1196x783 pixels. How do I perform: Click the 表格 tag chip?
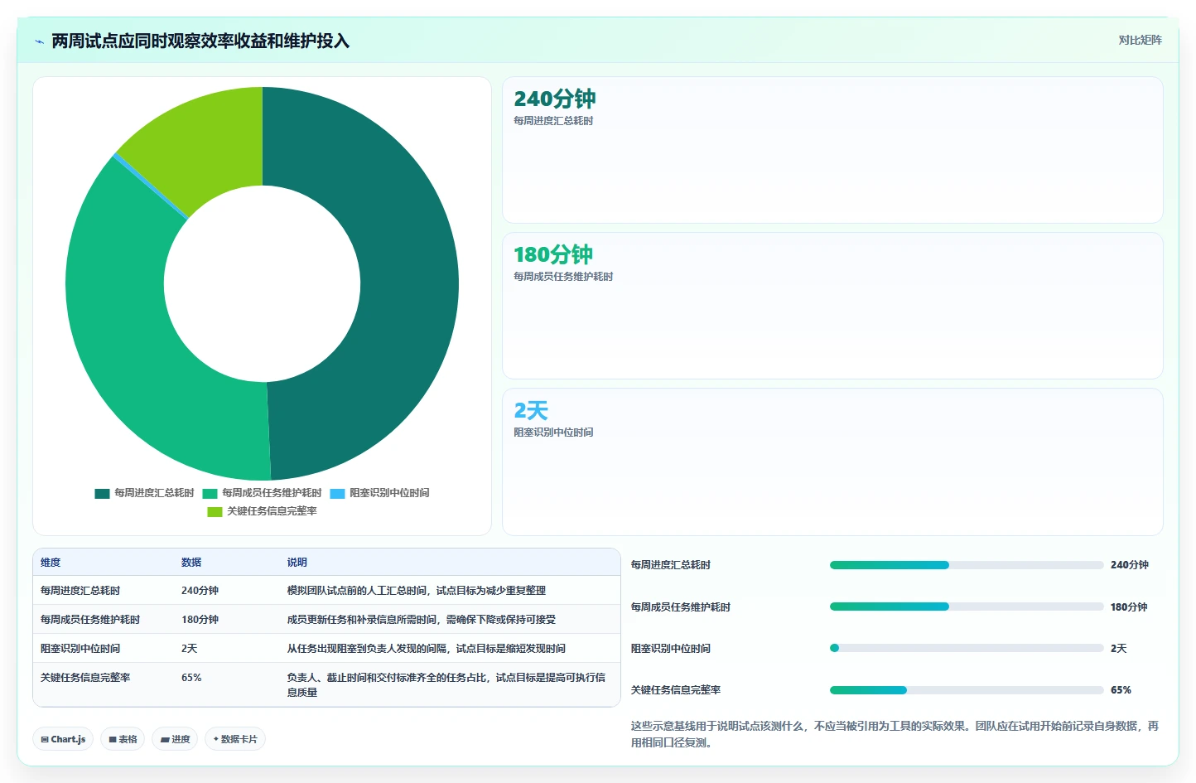click(123, 739)
